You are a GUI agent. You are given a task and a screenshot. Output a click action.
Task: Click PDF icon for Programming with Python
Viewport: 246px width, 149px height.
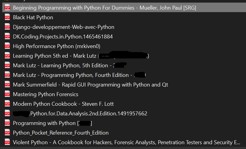(7, 123)
